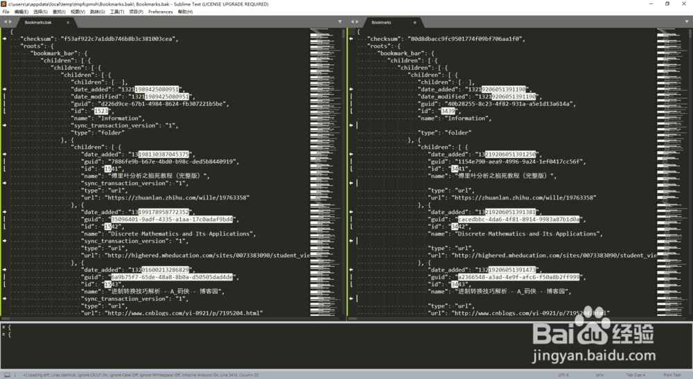The width and height of the screenshot is (693, 379).
Task: Click diff arrow beside left checksum line
Action: 4,39
